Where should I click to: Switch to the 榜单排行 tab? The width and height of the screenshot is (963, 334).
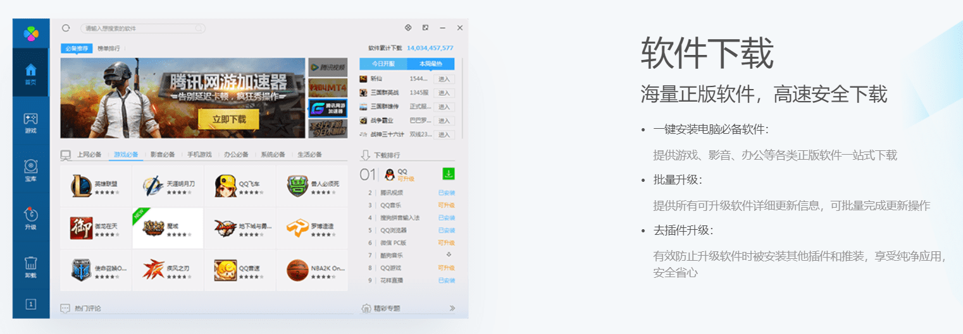[109, 48]
